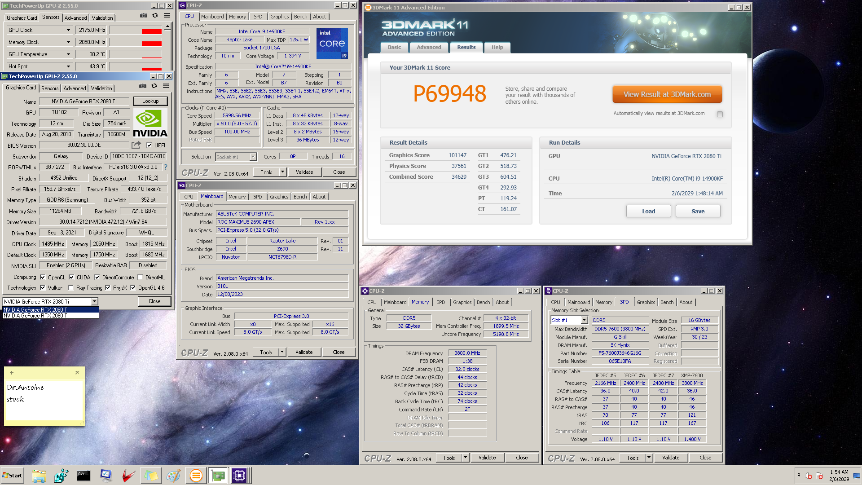Image resolution: width=862 pixels, height=485 pixels.
Task: Toggle the Vulkan checkbox
Action: tap(43, 288)
